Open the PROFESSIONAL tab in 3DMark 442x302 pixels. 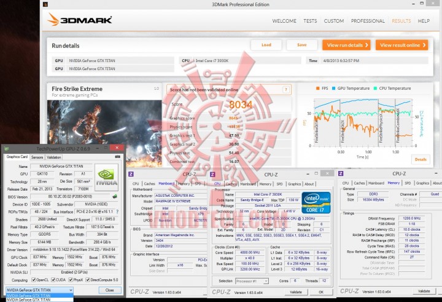(x=368, y=21)
